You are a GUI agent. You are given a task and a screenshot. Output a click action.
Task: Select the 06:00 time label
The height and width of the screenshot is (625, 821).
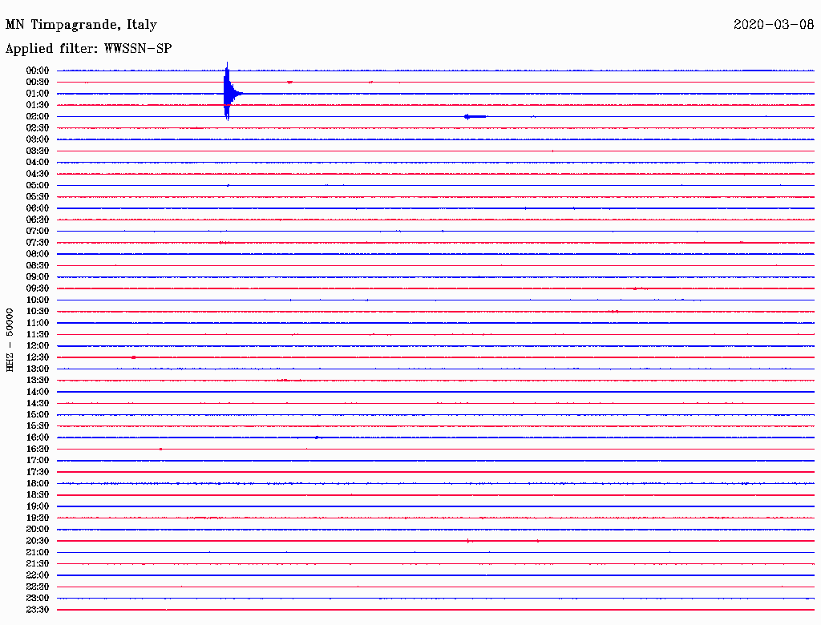[x=38, y=208]
